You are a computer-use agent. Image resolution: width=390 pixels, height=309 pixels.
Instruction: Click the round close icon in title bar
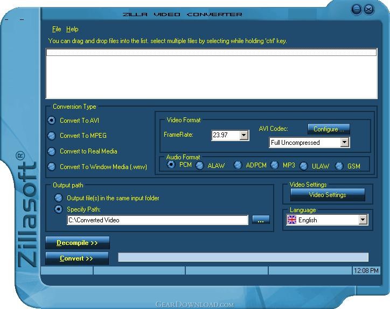point(368,10)
